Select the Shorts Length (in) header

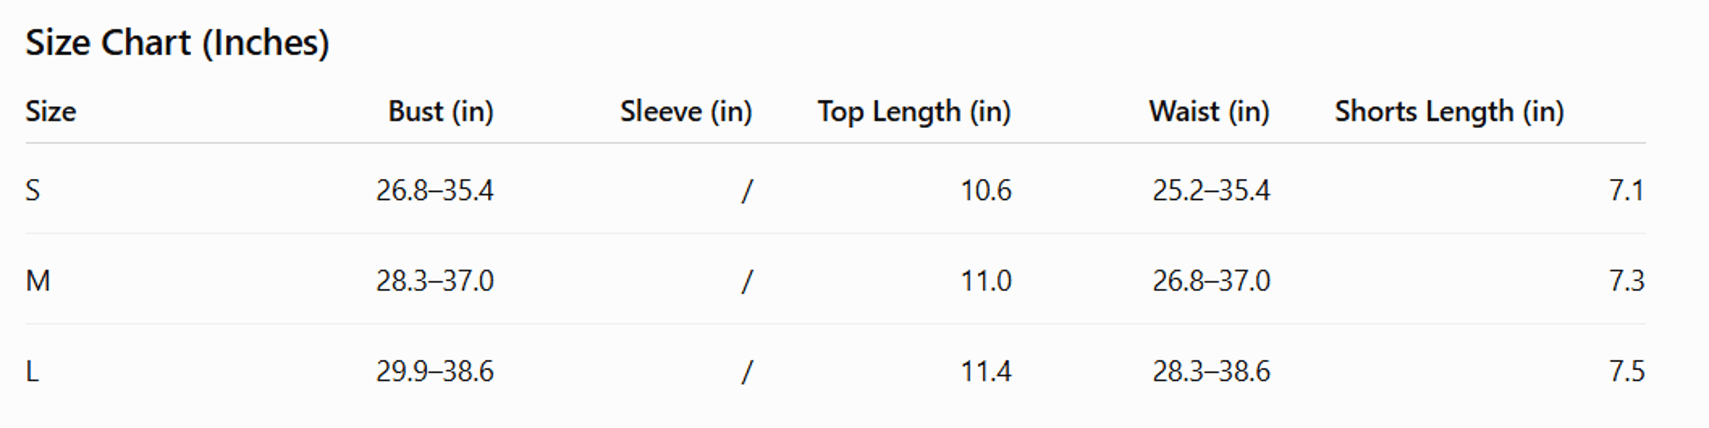tap(1450, 112)
